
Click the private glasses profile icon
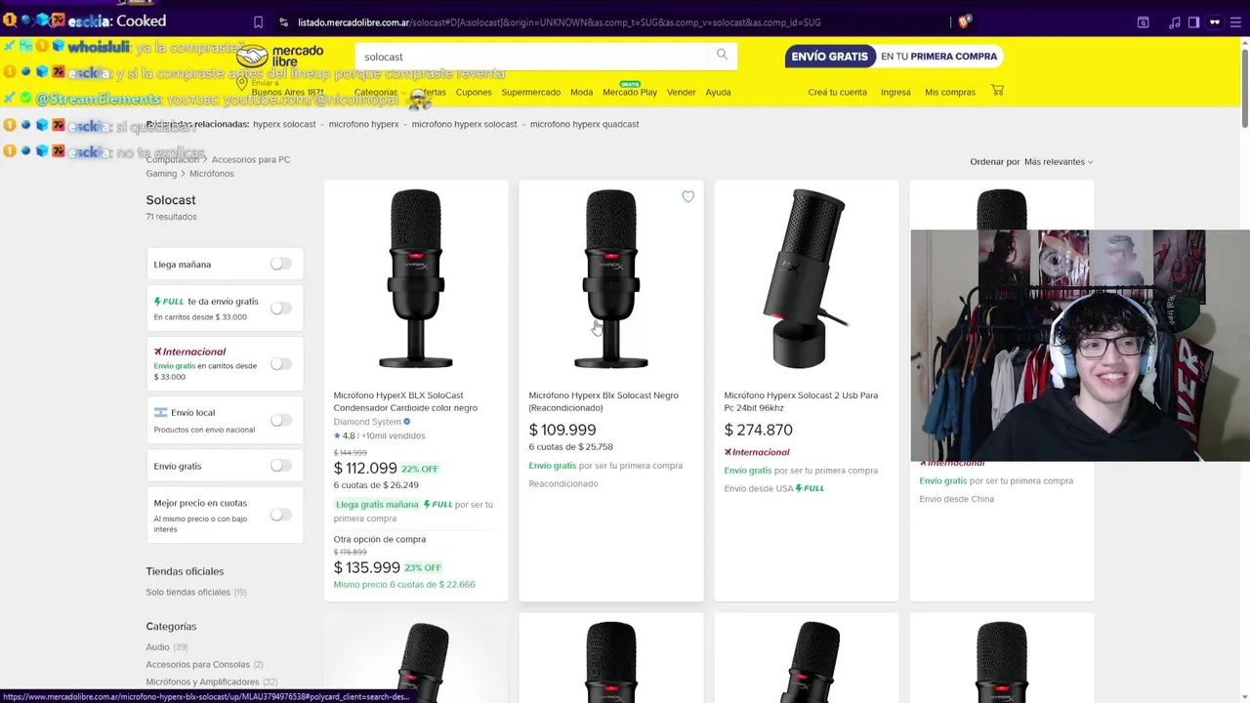click(x=1215, y=21)
